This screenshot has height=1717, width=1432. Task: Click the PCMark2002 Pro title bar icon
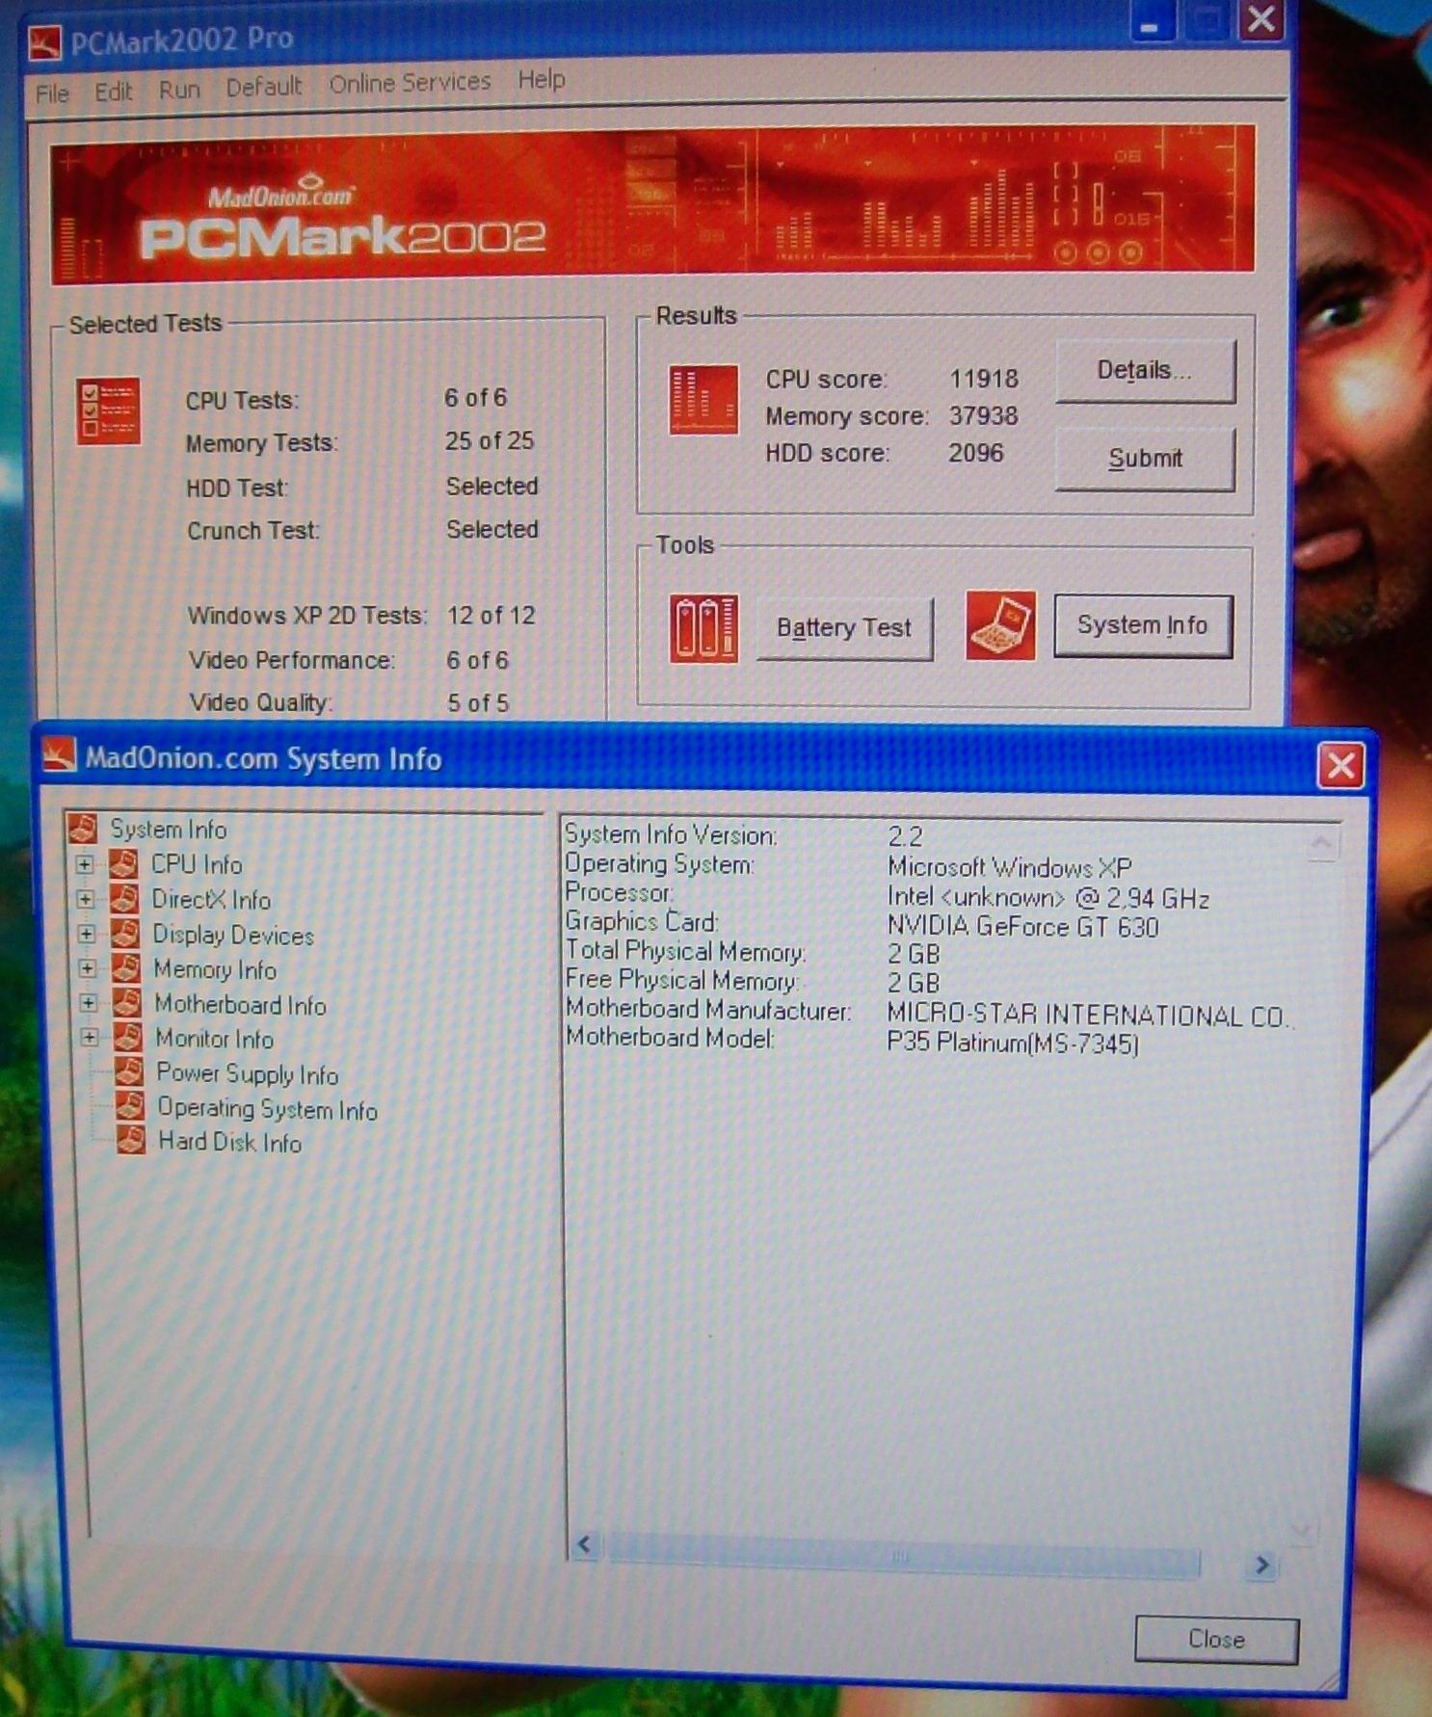coord(45,43)
